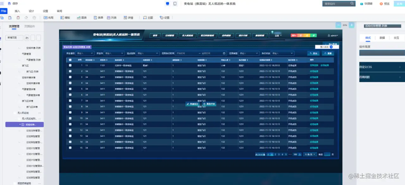Screen dimensions: 405x185
Task: Toggle the select-all checkbox in table header
Action: [x=70, y=60]
